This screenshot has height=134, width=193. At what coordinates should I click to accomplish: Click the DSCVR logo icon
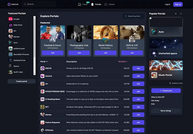(9, 4)
